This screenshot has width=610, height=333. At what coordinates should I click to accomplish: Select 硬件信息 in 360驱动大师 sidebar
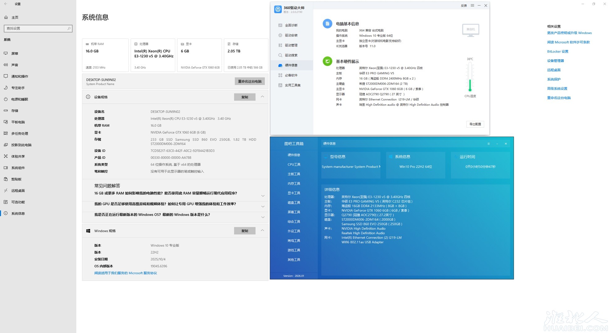click(292, 65)
